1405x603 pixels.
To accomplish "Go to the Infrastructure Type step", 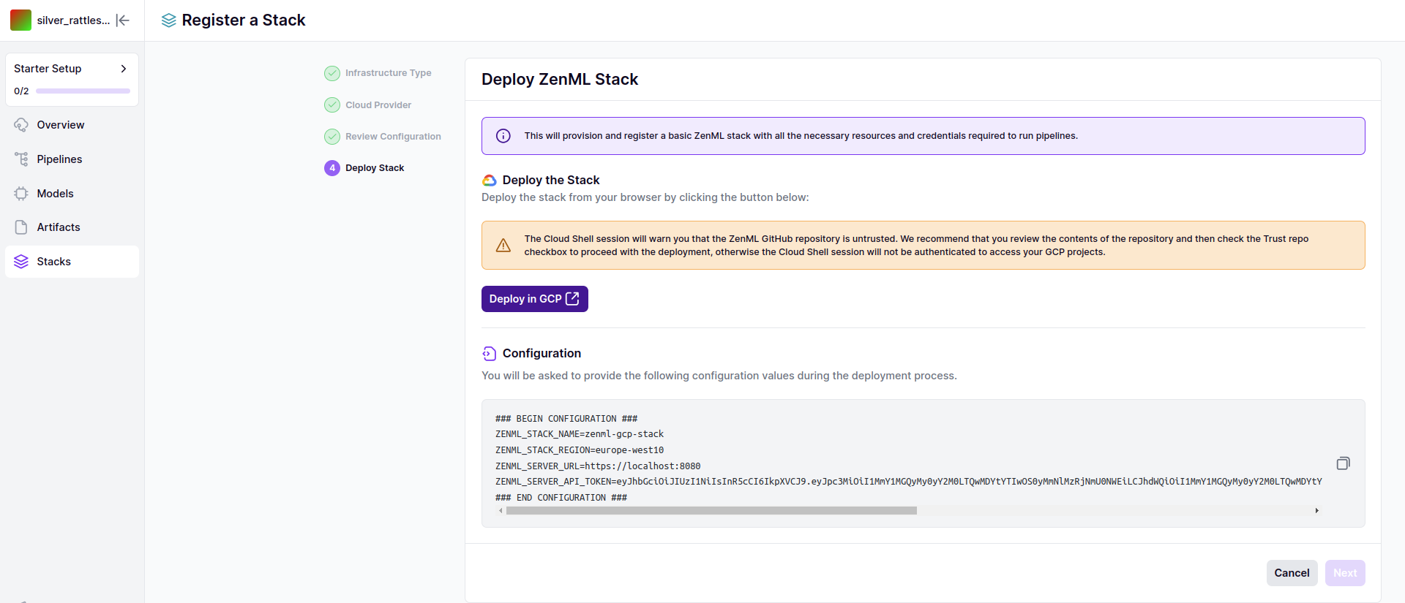I will (388, 73).
